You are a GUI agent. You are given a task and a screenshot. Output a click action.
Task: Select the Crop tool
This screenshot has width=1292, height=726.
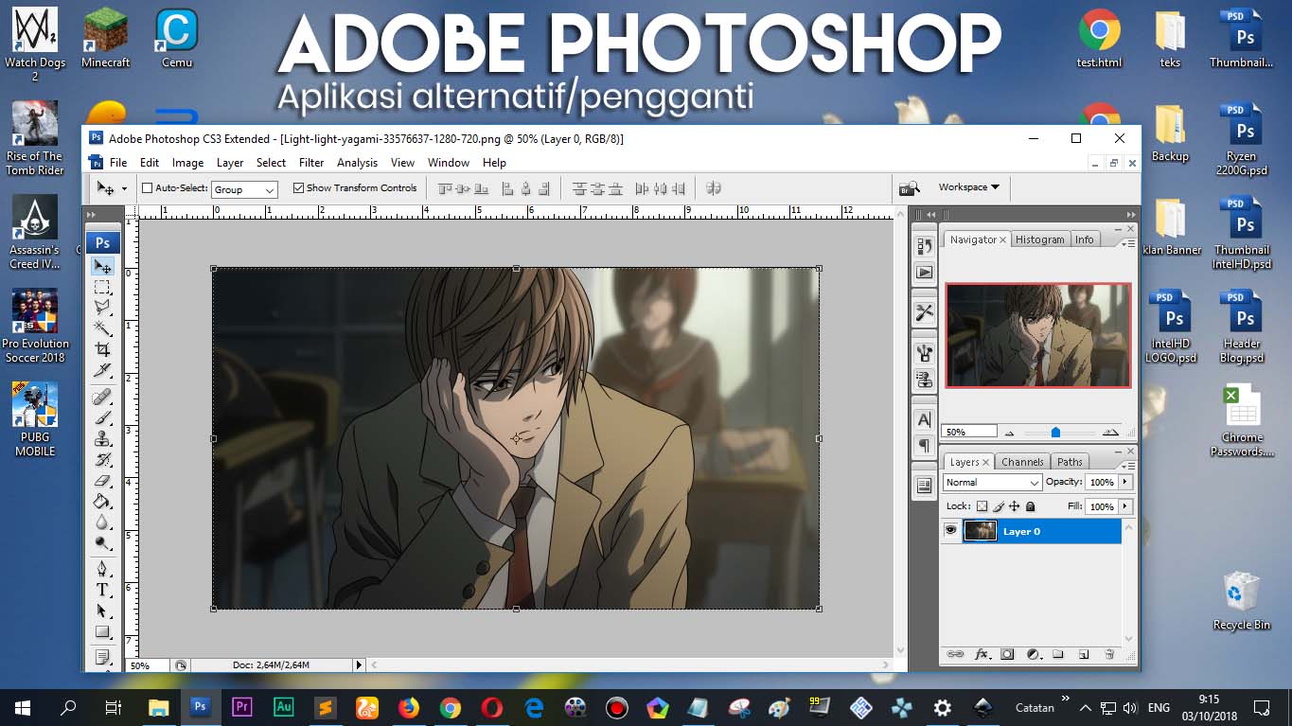tap(103, 348)
